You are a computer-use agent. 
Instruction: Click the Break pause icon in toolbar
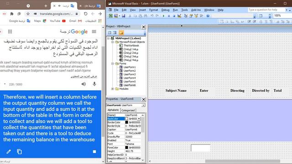[169, 16]
